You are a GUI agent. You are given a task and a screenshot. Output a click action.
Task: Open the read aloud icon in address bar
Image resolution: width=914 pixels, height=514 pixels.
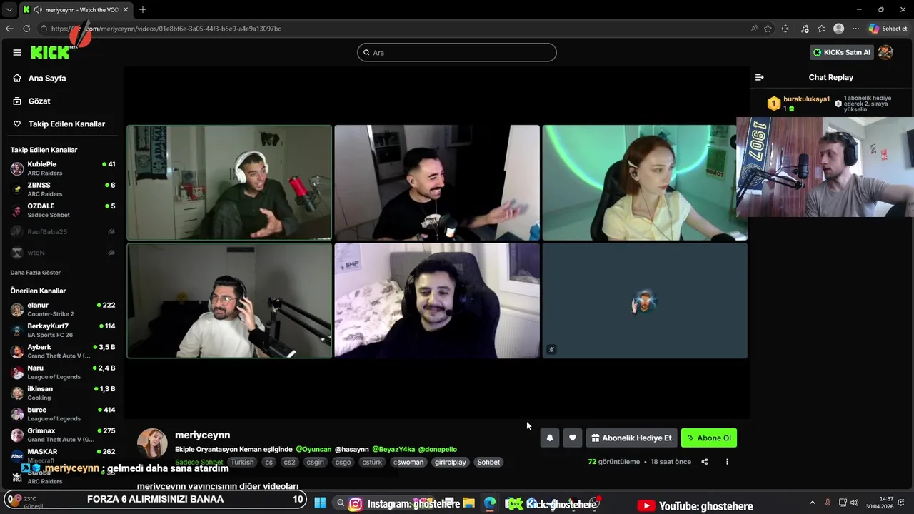(755, 29)
